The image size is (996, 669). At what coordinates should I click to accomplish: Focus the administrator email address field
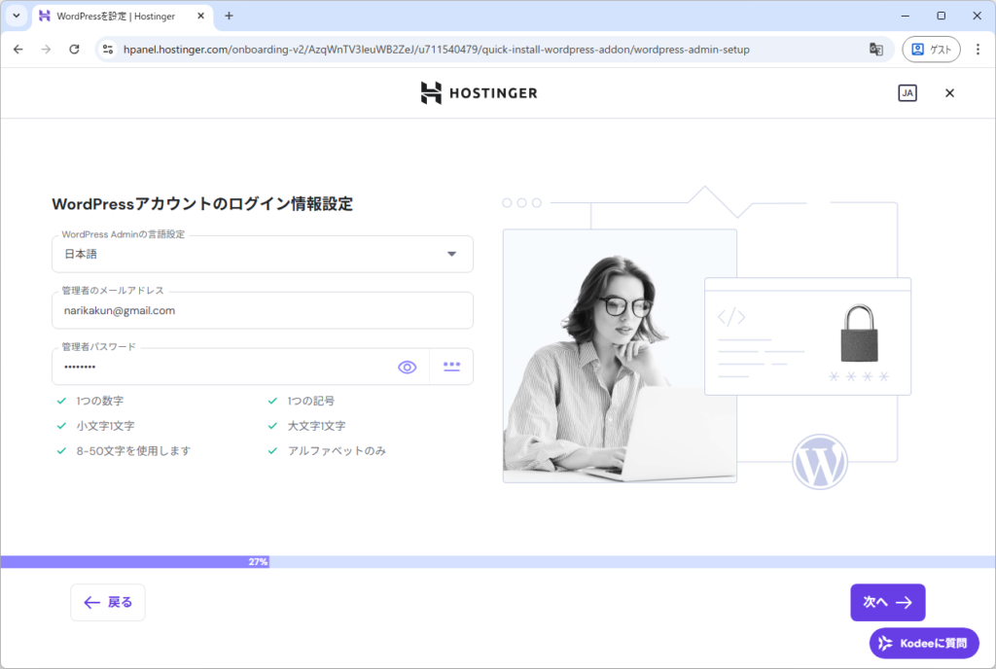[262, 311]
